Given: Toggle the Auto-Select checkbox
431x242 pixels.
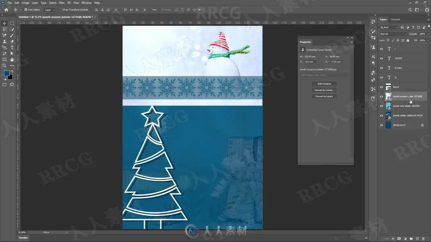Looking at the screenshot, I should point(26,10).
